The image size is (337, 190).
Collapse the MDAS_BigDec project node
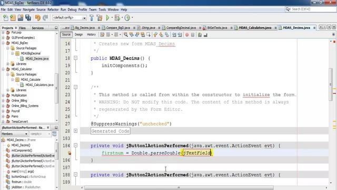3,43
